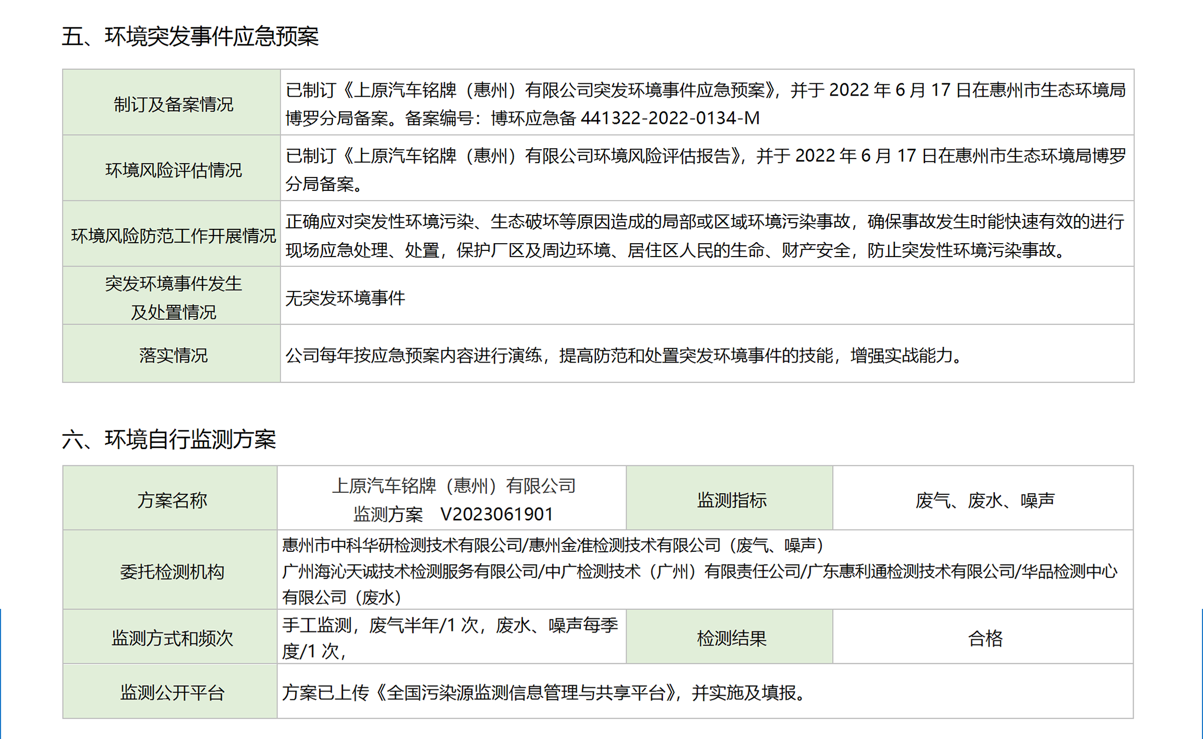1203x739 pixels.
Task: Select the 制订及备案情况 label cell
Action: pyautogui.click(x=171, y=102)
